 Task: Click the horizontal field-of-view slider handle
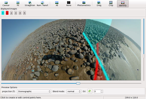point(78,83)
